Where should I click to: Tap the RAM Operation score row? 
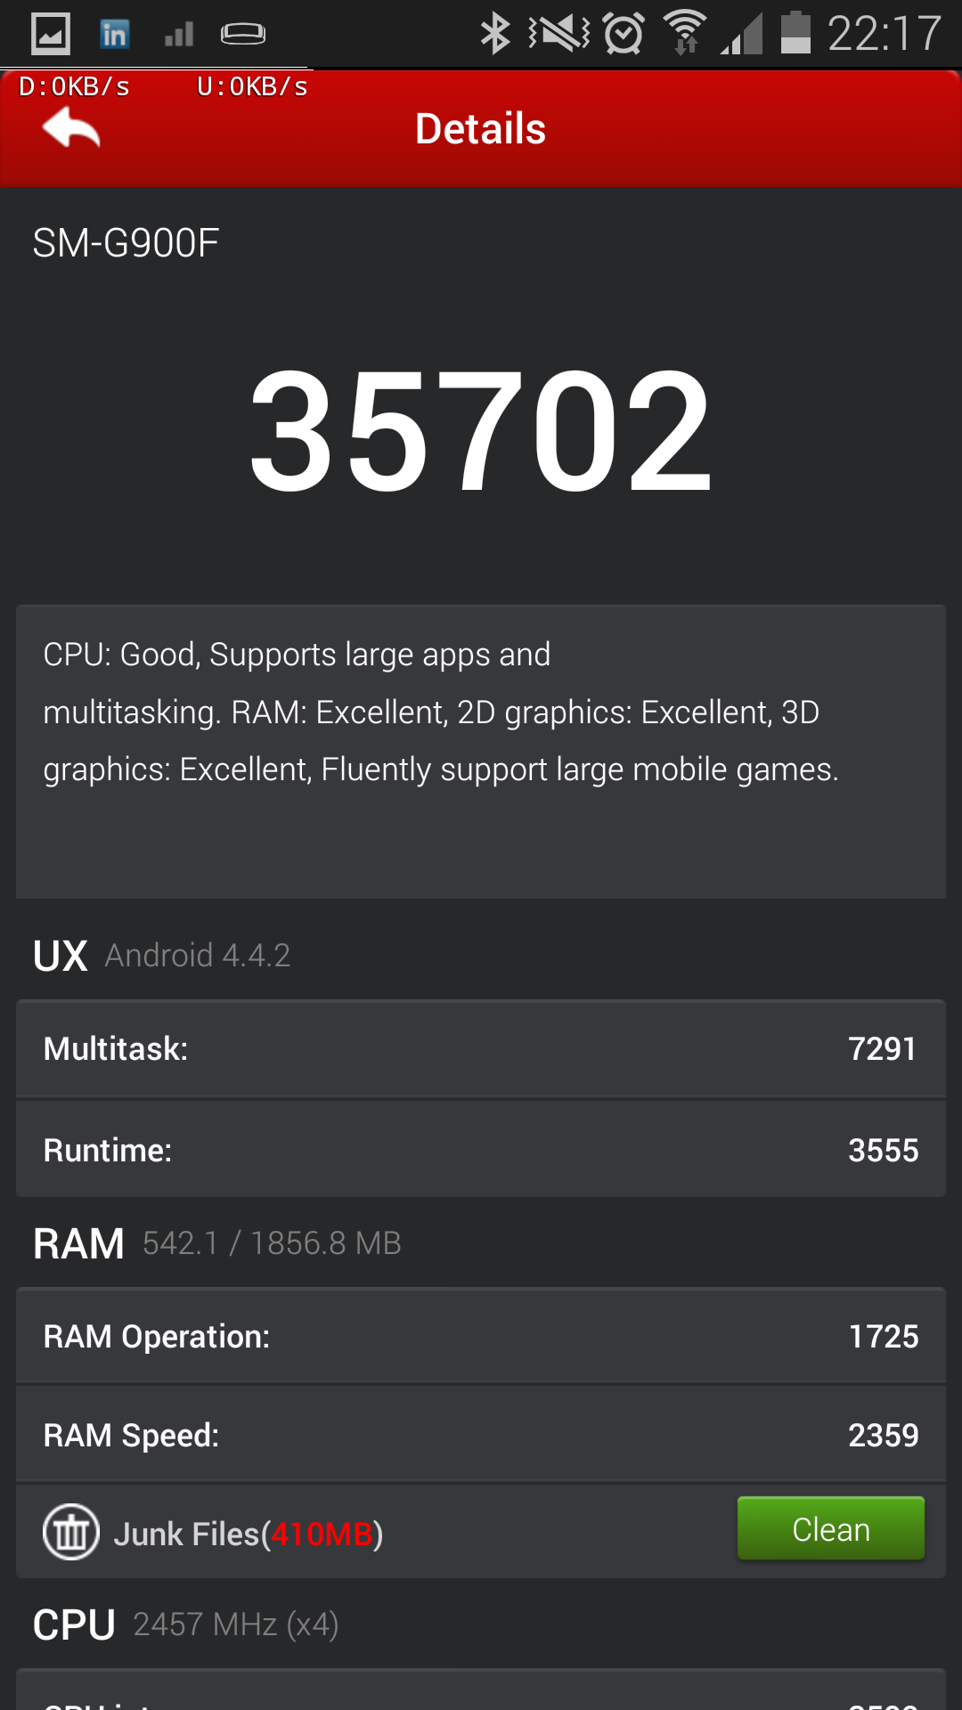(x=481, y=1336)
